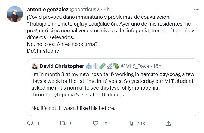Open the @poetricus2 handle link
Image resolution: width=204 pixels, height=133 pixels.
[x=85, y=9]
